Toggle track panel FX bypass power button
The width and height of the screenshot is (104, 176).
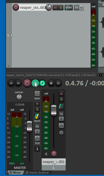[82, 7]
